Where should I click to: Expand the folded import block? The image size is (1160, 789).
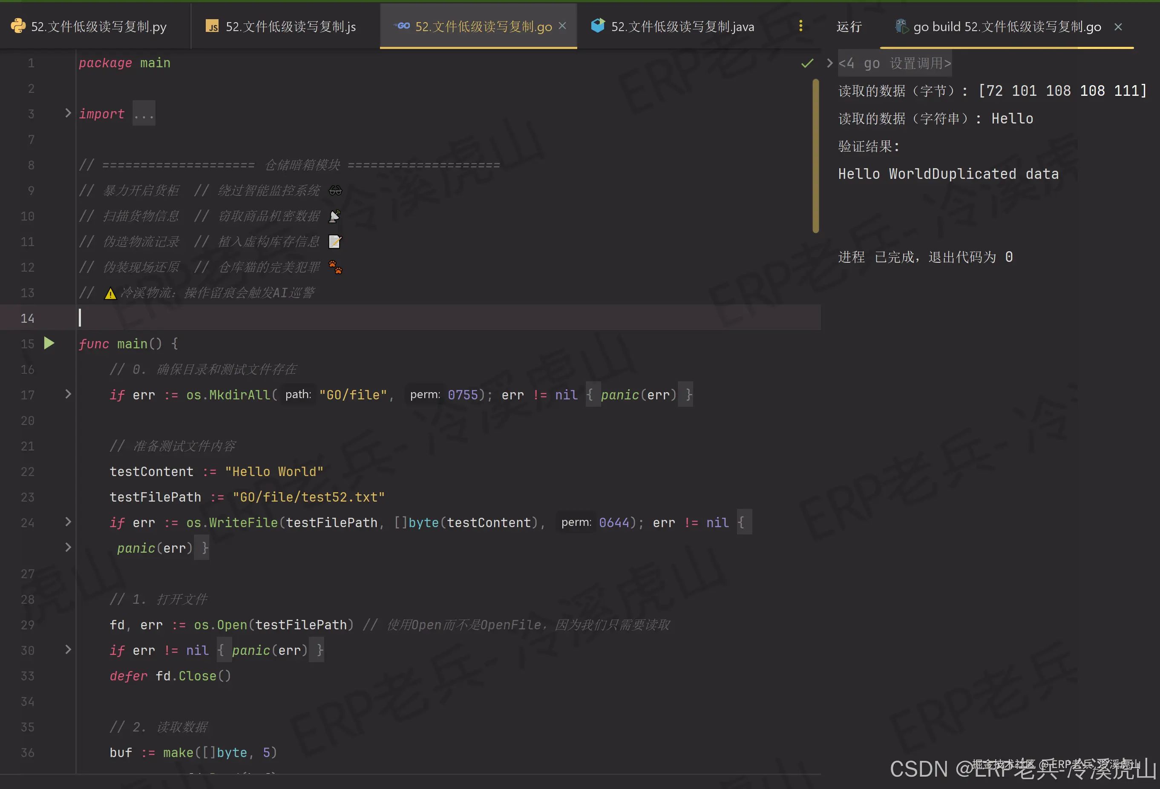pos(68,113)
